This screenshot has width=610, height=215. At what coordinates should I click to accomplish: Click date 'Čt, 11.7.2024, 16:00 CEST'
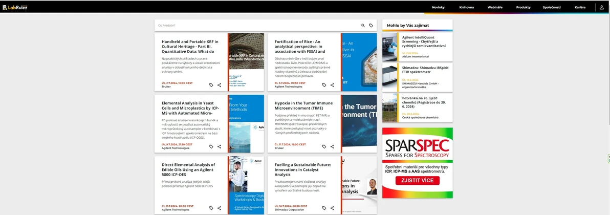click(290, 144)
